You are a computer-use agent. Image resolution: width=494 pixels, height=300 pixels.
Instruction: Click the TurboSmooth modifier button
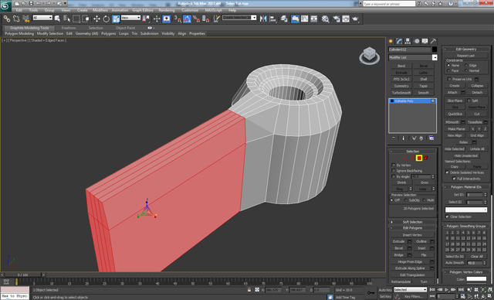(x=401, y=93)
